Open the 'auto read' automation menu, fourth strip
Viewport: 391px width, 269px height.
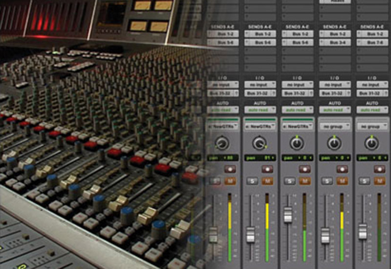point(335,110)
